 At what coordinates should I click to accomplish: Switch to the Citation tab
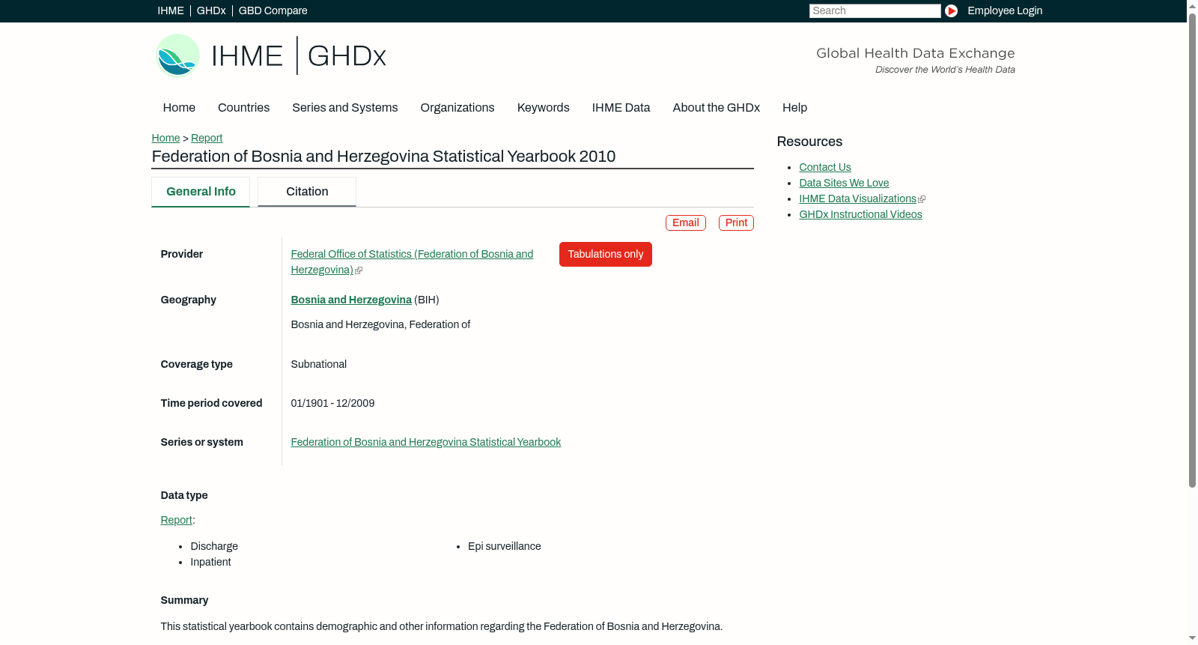[307, 192]
